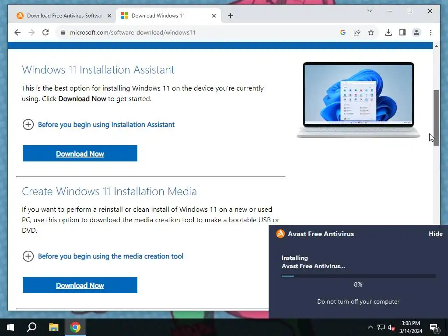
Task: View site info via the padlock icon
Action: (x=63, y=32)
